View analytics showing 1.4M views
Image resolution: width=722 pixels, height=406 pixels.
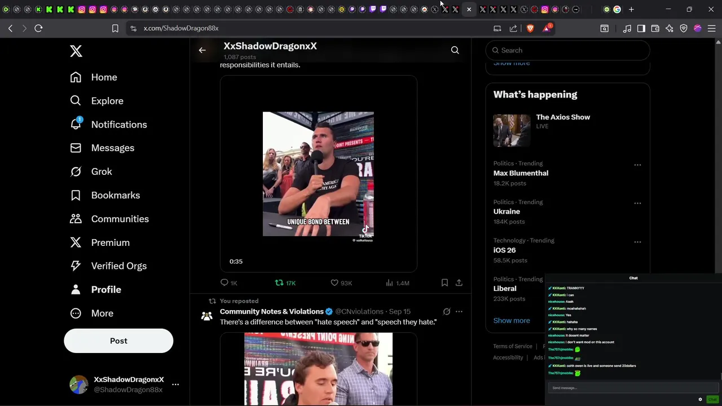point(397,283)
